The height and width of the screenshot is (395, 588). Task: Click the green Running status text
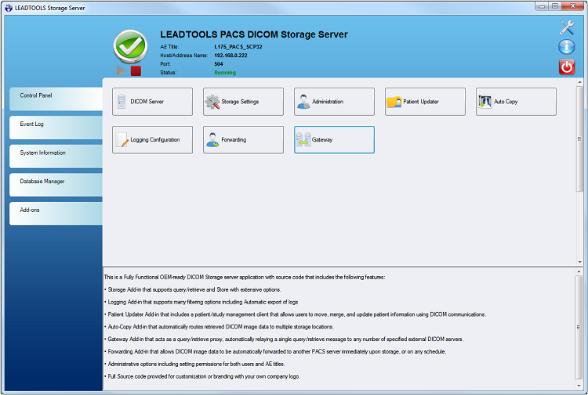(x=225, y=73)
